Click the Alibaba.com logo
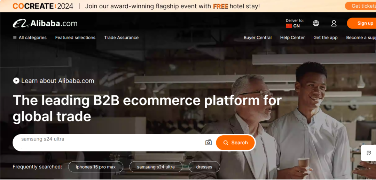Viewport: 376px width, 180px height. 45,23
